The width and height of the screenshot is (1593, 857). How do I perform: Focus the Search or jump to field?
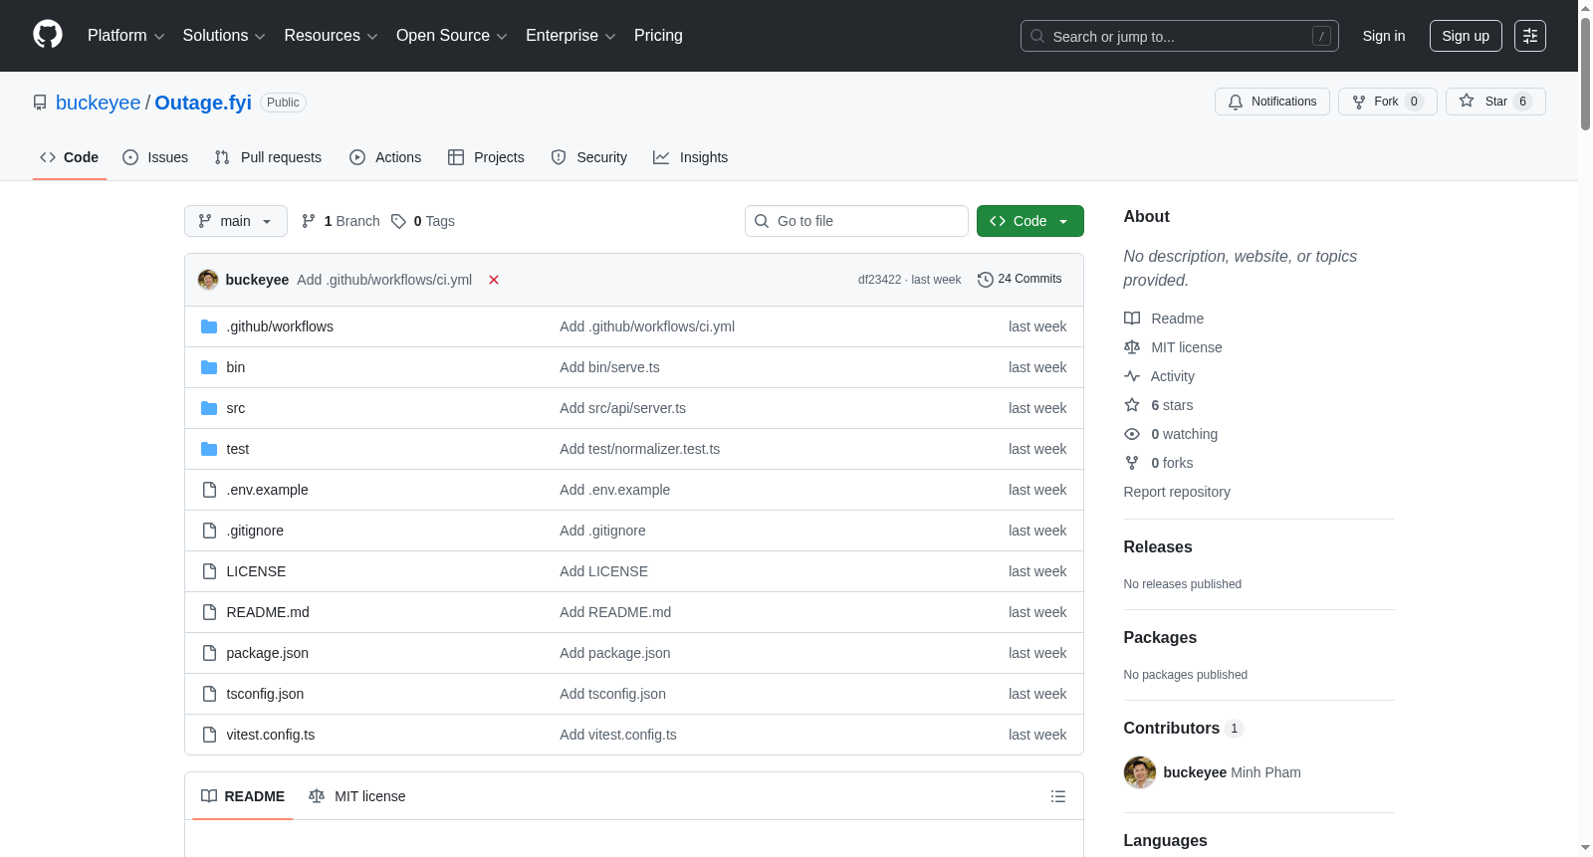click(x=1180, y=36)
